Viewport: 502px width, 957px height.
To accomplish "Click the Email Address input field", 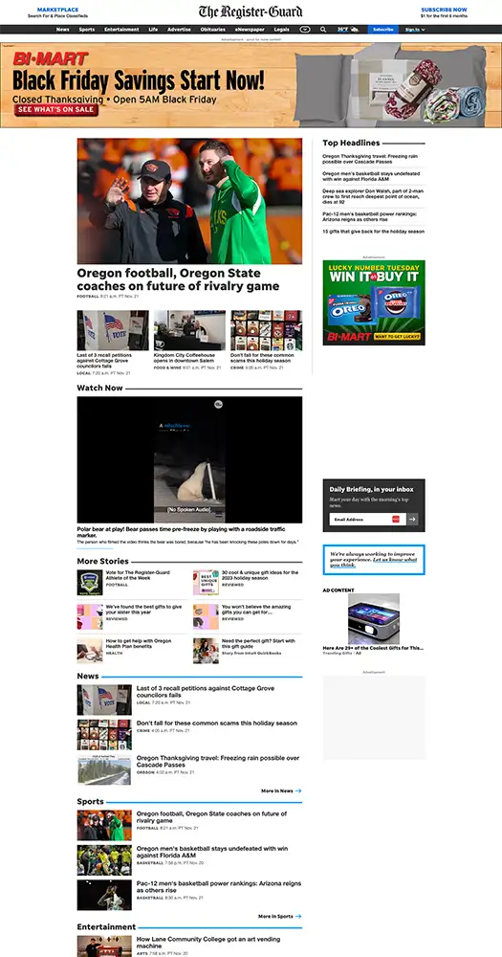I will tap(367, 520).
